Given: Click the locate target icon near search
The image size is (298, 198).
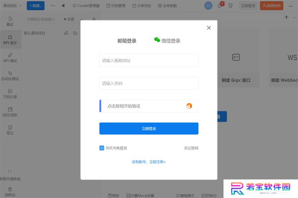Looking at the screenshot, I should [94, 19].
